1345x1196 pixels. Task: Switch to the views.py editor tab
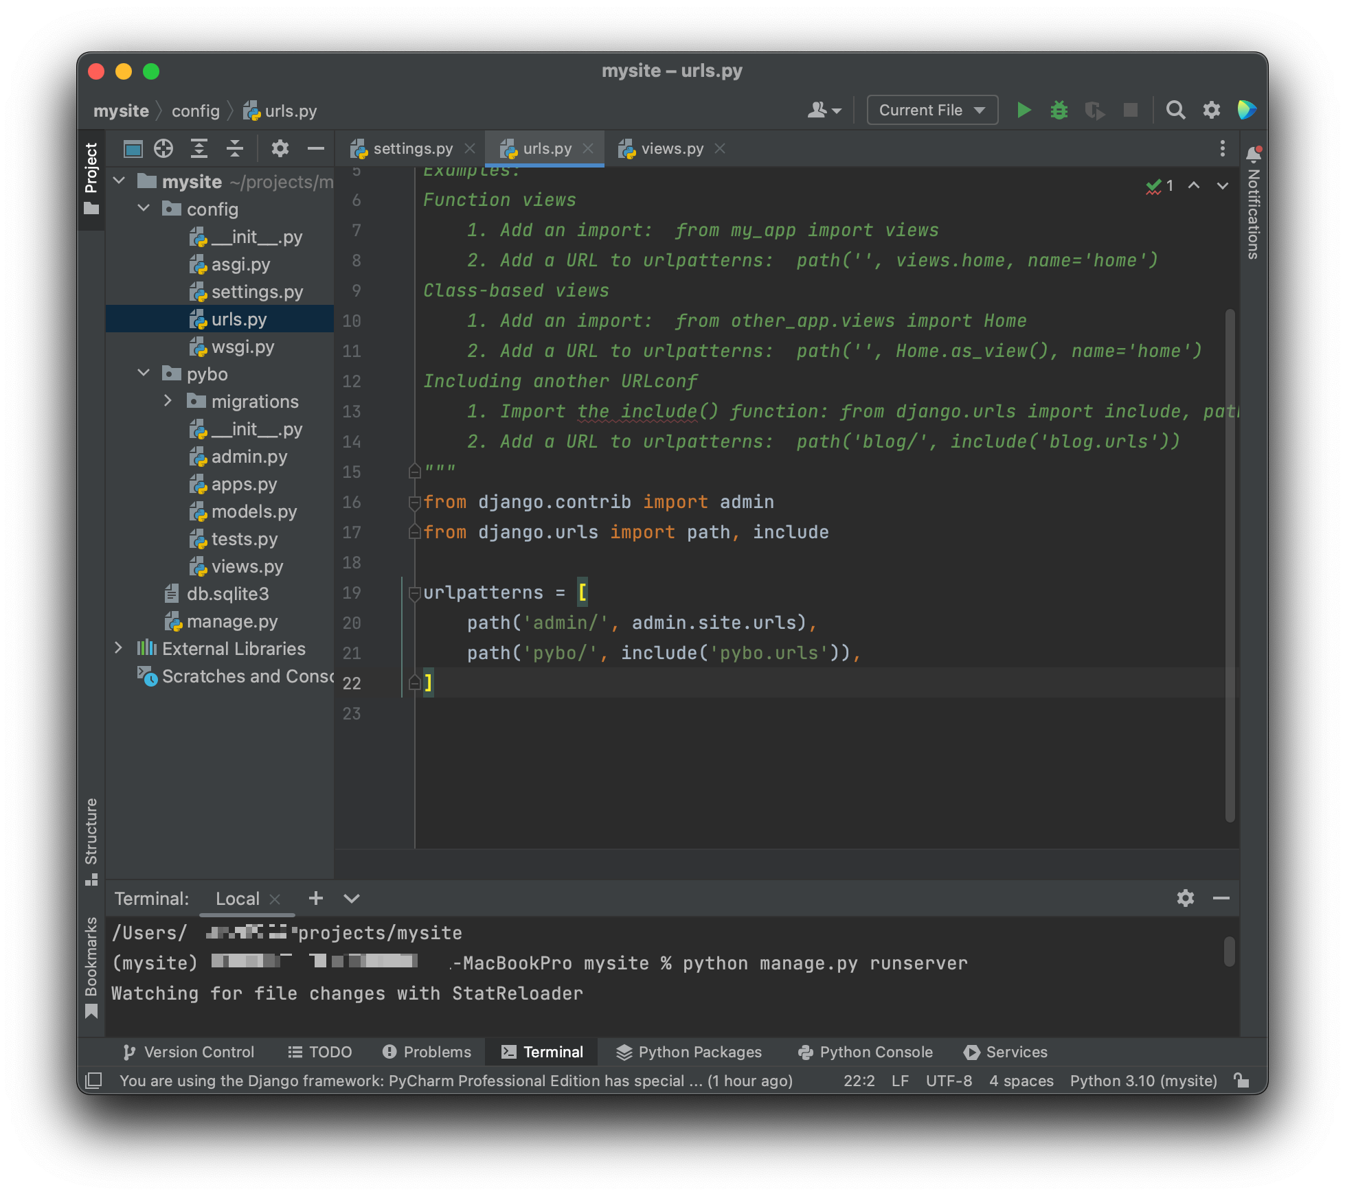pos(671,148)
